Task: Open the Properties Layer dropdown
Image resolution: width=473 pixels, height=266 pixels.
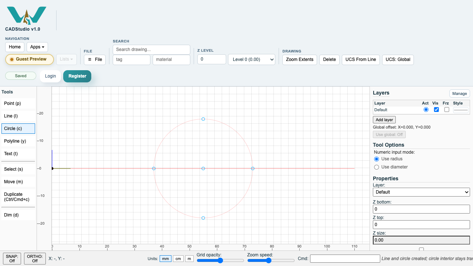Action: [421, 192]
